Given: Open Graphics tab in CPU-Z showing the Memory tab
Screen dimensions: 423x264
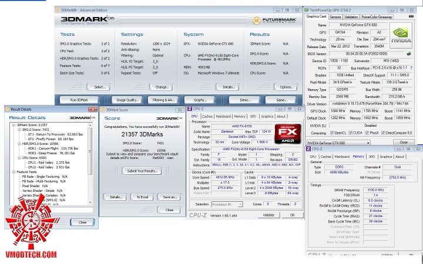Looking at the screenshot, I should pos(386,157).
